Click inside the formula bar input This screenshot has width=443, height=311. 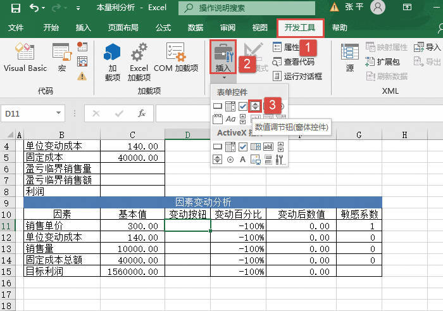click(299, 113)
